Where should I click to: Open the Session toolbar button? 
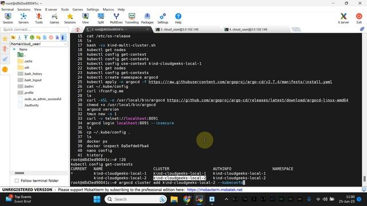pyautogui.click(x=7, y=18)
